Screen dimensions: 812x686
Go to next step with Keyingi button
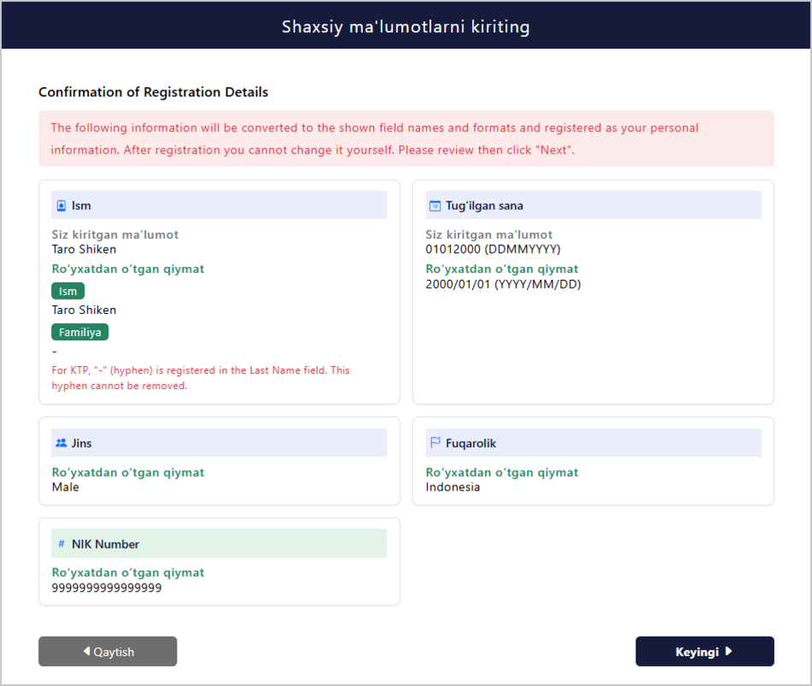click(704, 651)
